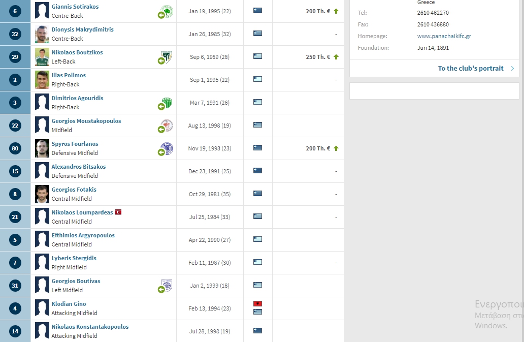
Task: Click Albanian flag in Klodian Gino row
Action: coord(258,303)
